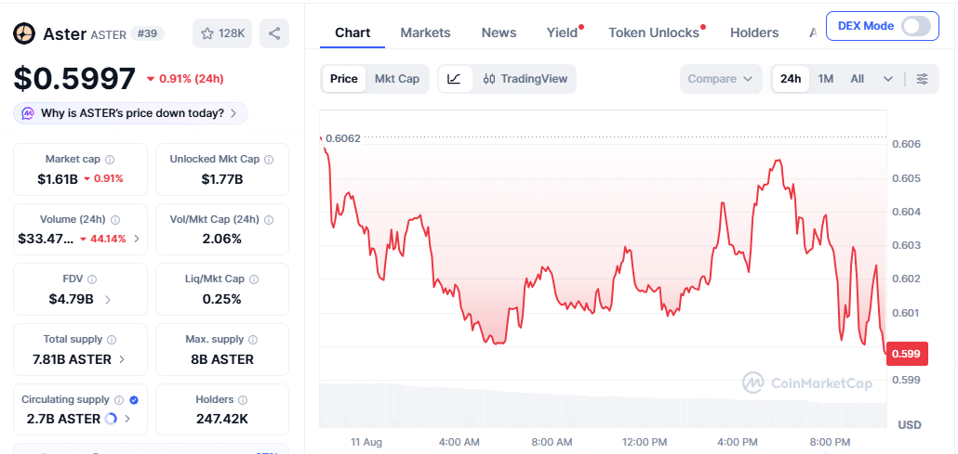Click the Vol/Mkt Cap info icon
Viewport: 958px width, 454px height.
click(x=269, y=219)
